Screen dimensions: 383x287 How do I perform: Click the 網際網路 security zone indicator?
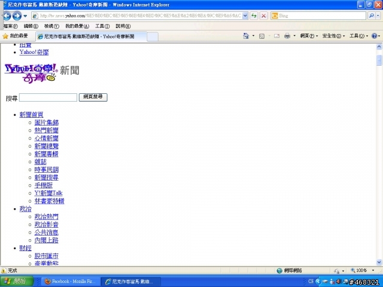pyautogui.click(x=290, y=270)
